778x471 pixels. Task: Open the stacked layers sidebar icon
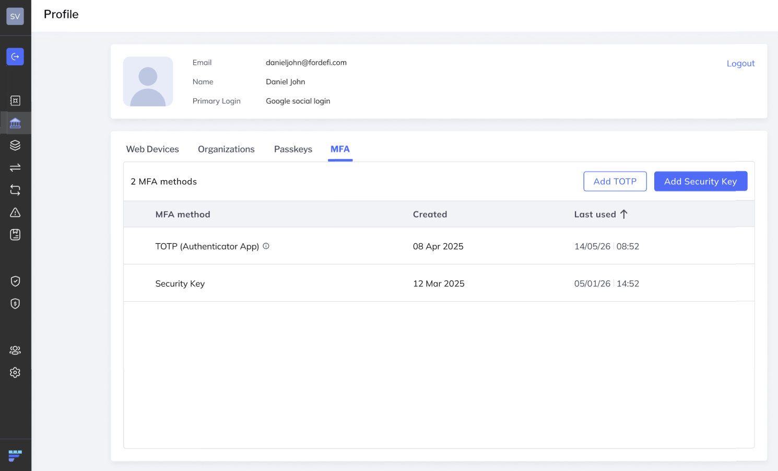coord(15,145)
